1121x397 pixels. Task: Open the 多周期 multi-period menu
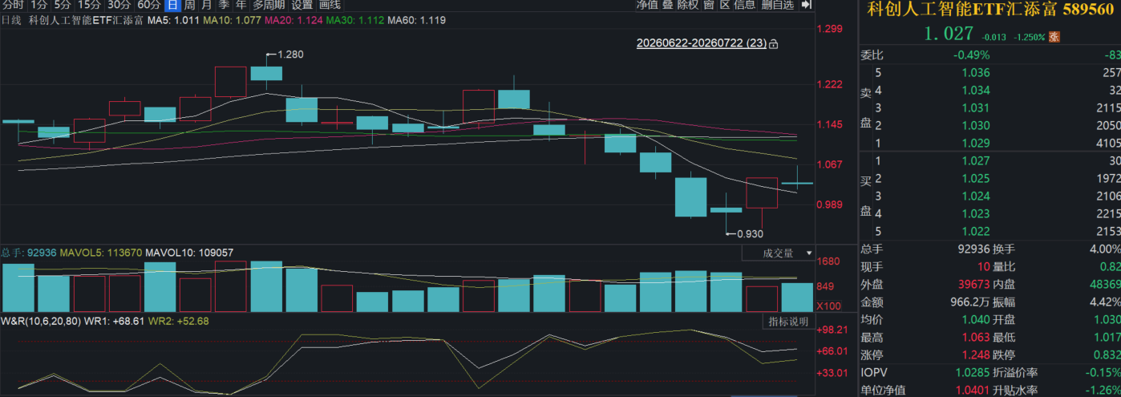pos(269,5)
